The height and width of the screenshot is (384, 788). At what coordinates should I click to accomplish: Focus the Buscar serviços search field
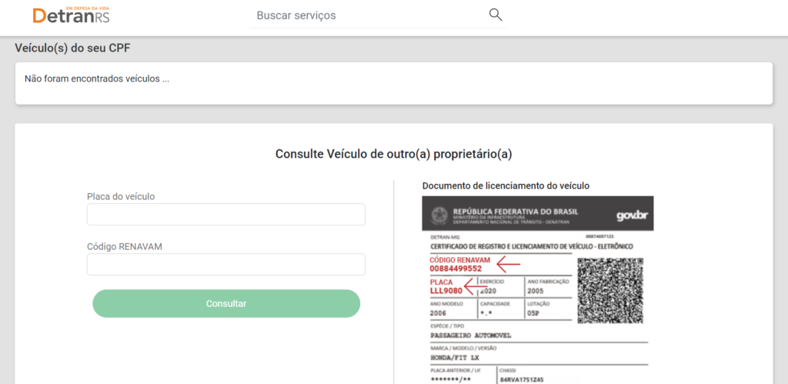[369, 15]
